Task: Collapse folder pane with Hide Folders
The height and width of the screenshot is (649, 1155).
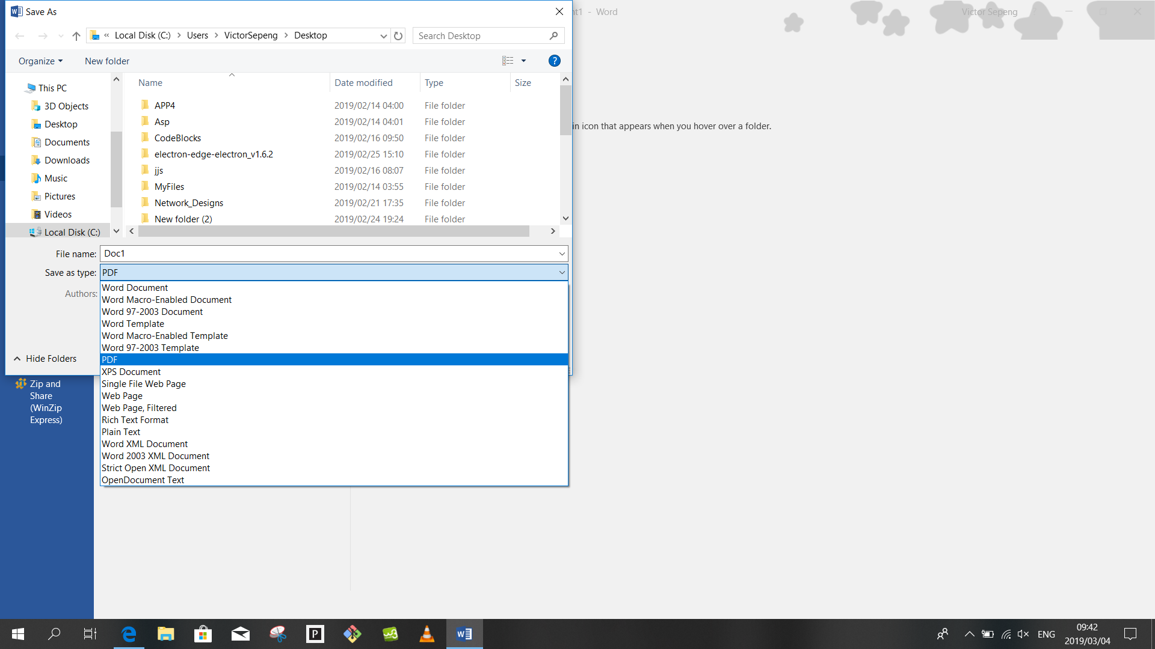Action: click(45, 359)
